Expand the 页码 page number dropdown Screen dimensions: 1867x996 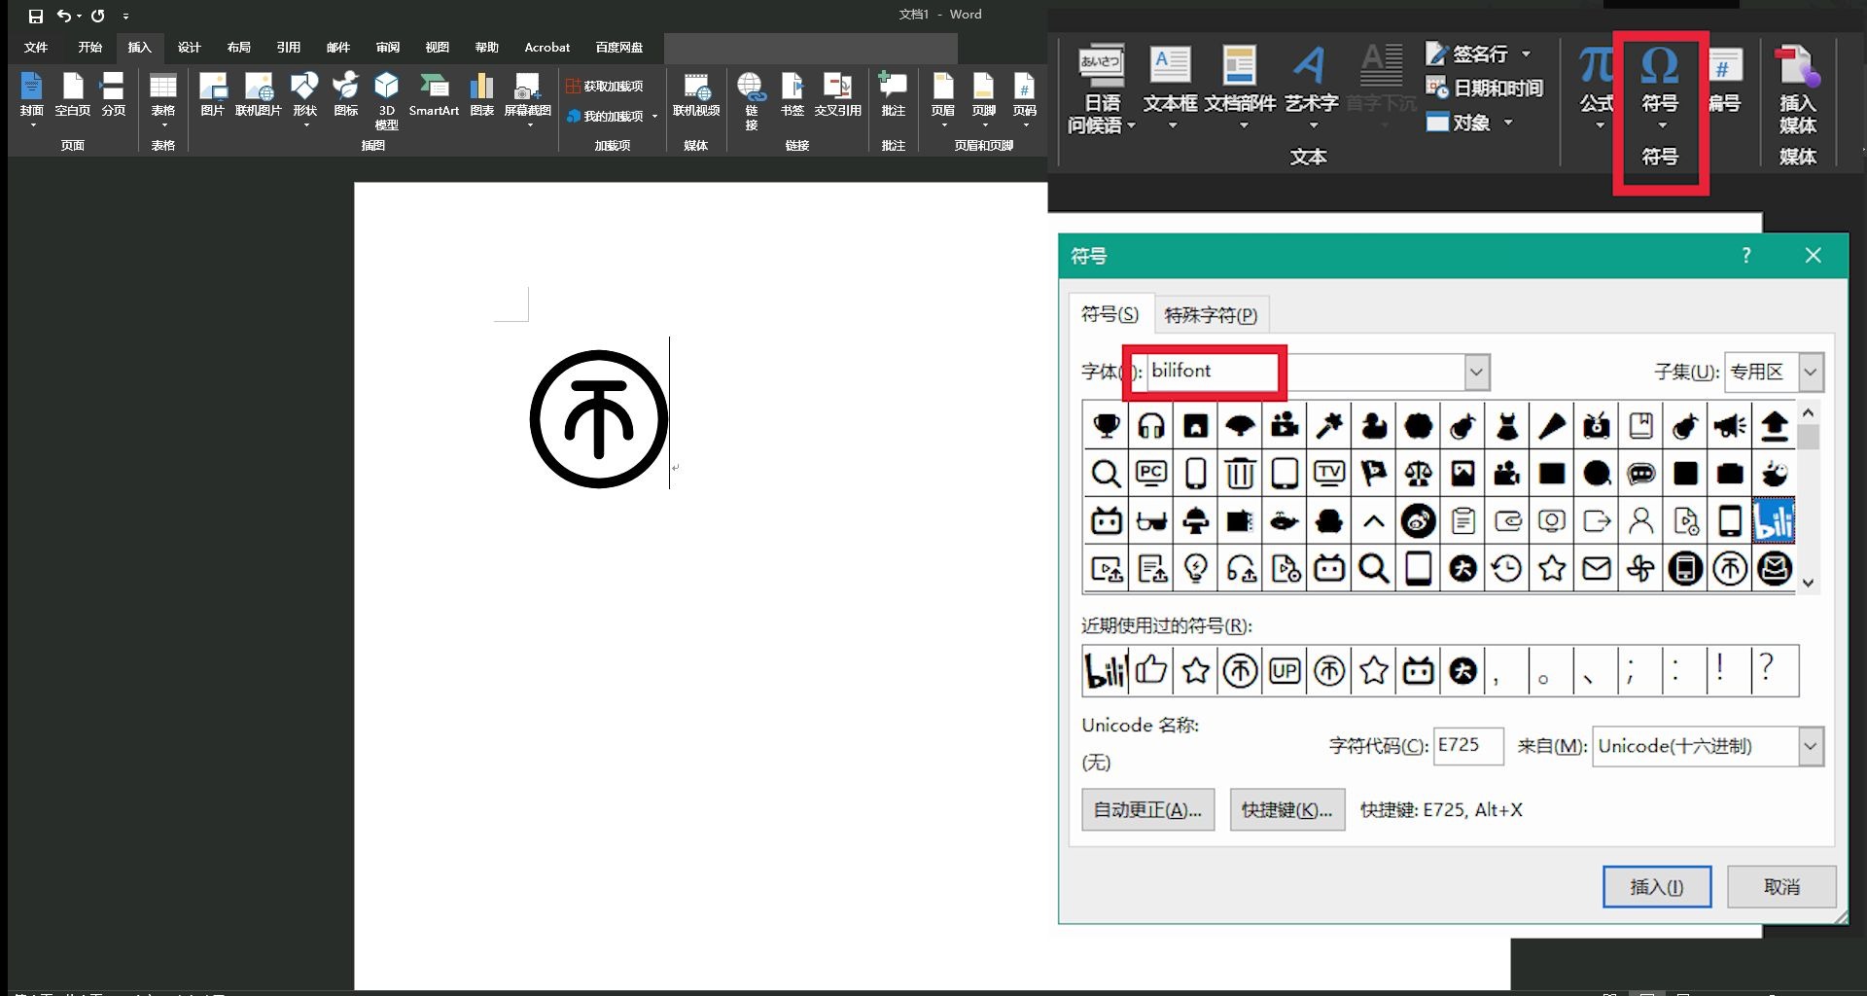point(1025,125)
